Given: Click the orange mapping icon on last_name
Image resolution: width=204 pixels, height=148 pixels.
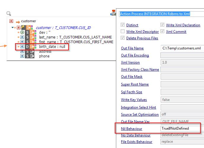Looking at the screenshot, I should click(32, 37).
